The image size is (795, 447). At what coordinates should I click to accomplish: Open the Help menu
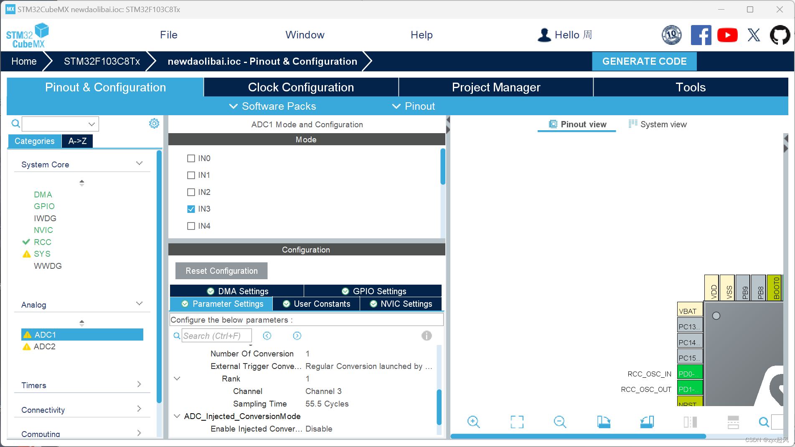coord(422,35)
